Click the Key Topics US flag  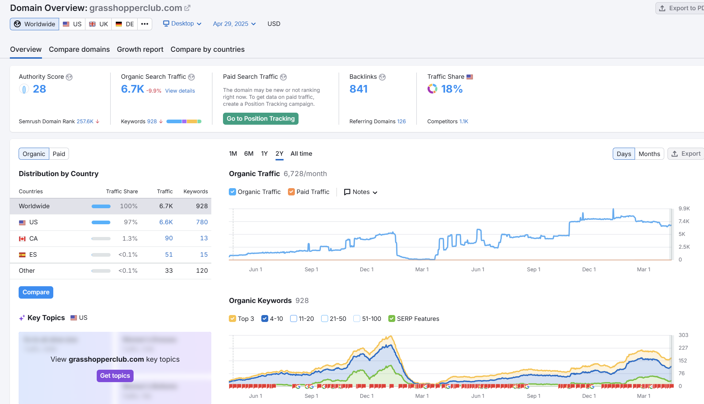click(x=74, y=318)
